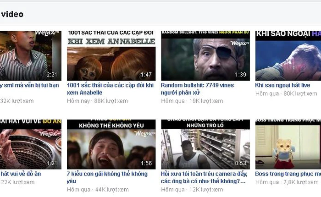Open 'sml mà vẫn bị tụi bạn' title
Viewport: 321px width, 197px height.
(29, 85)
